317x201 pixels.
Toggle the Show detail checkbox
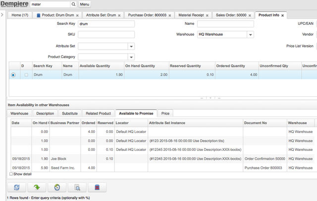[x=11, y=174]
